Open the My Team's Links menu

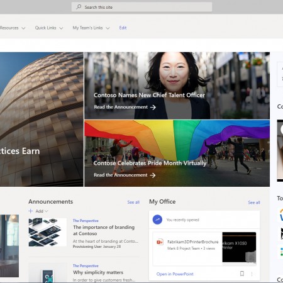[87, 28]
